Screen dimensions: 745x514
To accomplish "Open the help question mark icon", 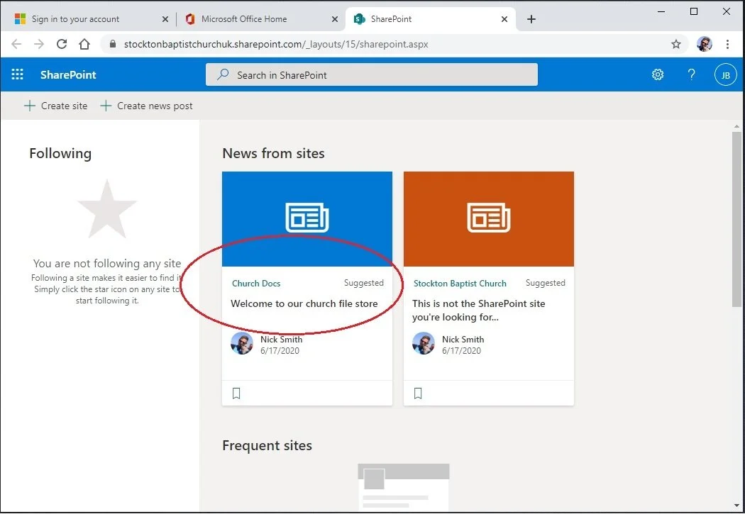I will (x=691, y=74).
